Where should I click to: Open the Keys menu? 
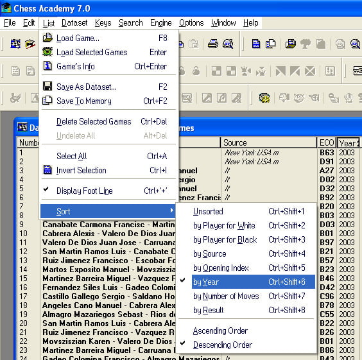103,23
